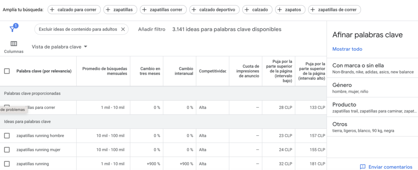
Task: Add 'calzado para correr' plus chip
Action: (x=74, y=10)
